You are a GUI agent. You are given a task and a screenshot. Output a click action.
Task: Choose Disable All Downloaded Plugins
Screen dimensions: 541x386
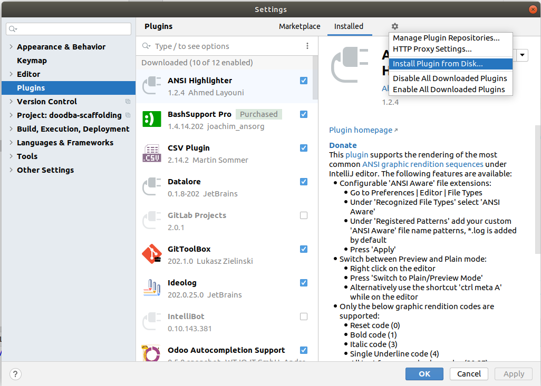451,78
